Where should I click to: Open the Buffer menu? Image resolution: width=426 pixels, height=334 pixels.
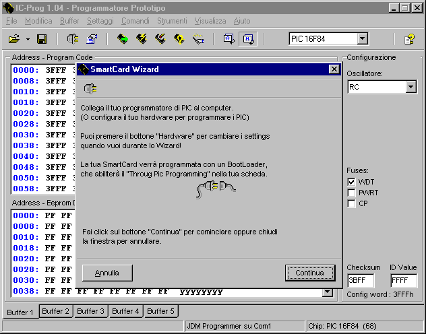click(x=69, y=21)
